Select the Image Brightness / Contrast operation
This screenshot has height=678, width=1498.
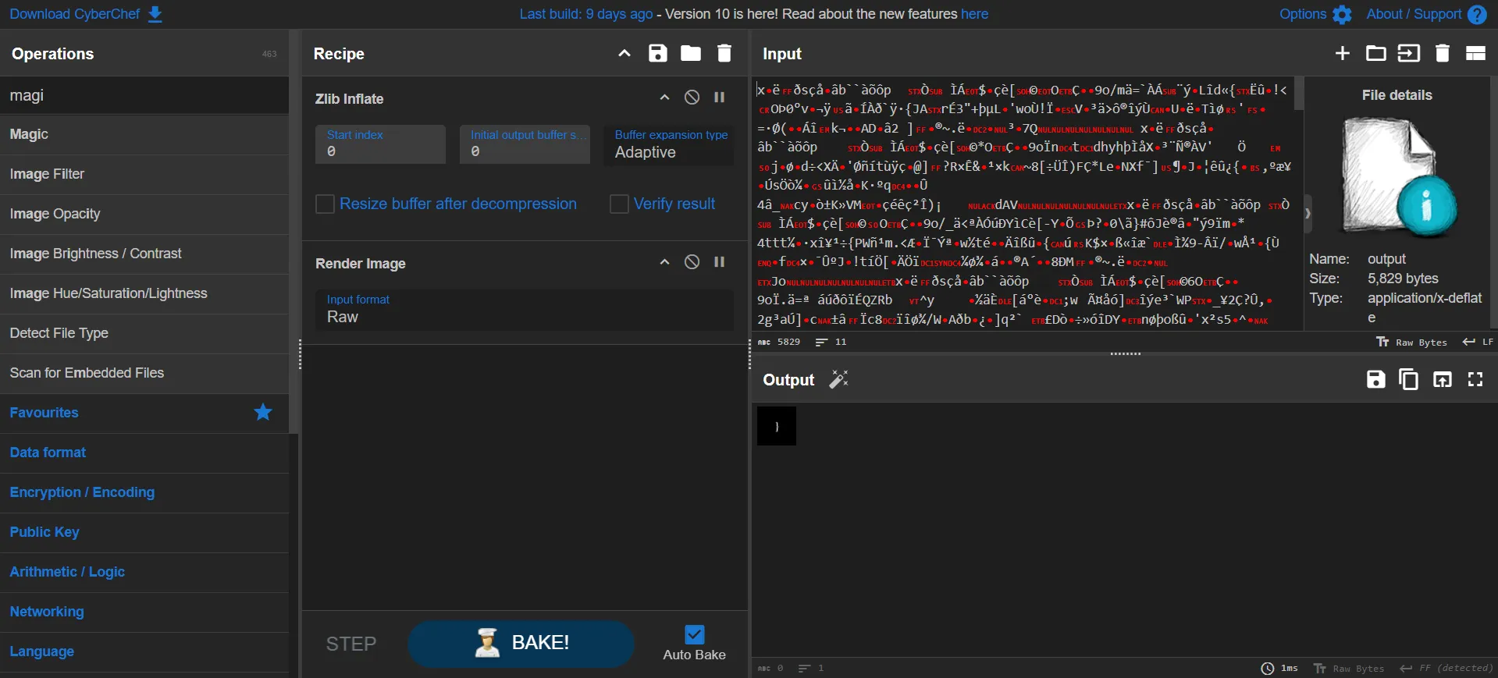[144, 254]
